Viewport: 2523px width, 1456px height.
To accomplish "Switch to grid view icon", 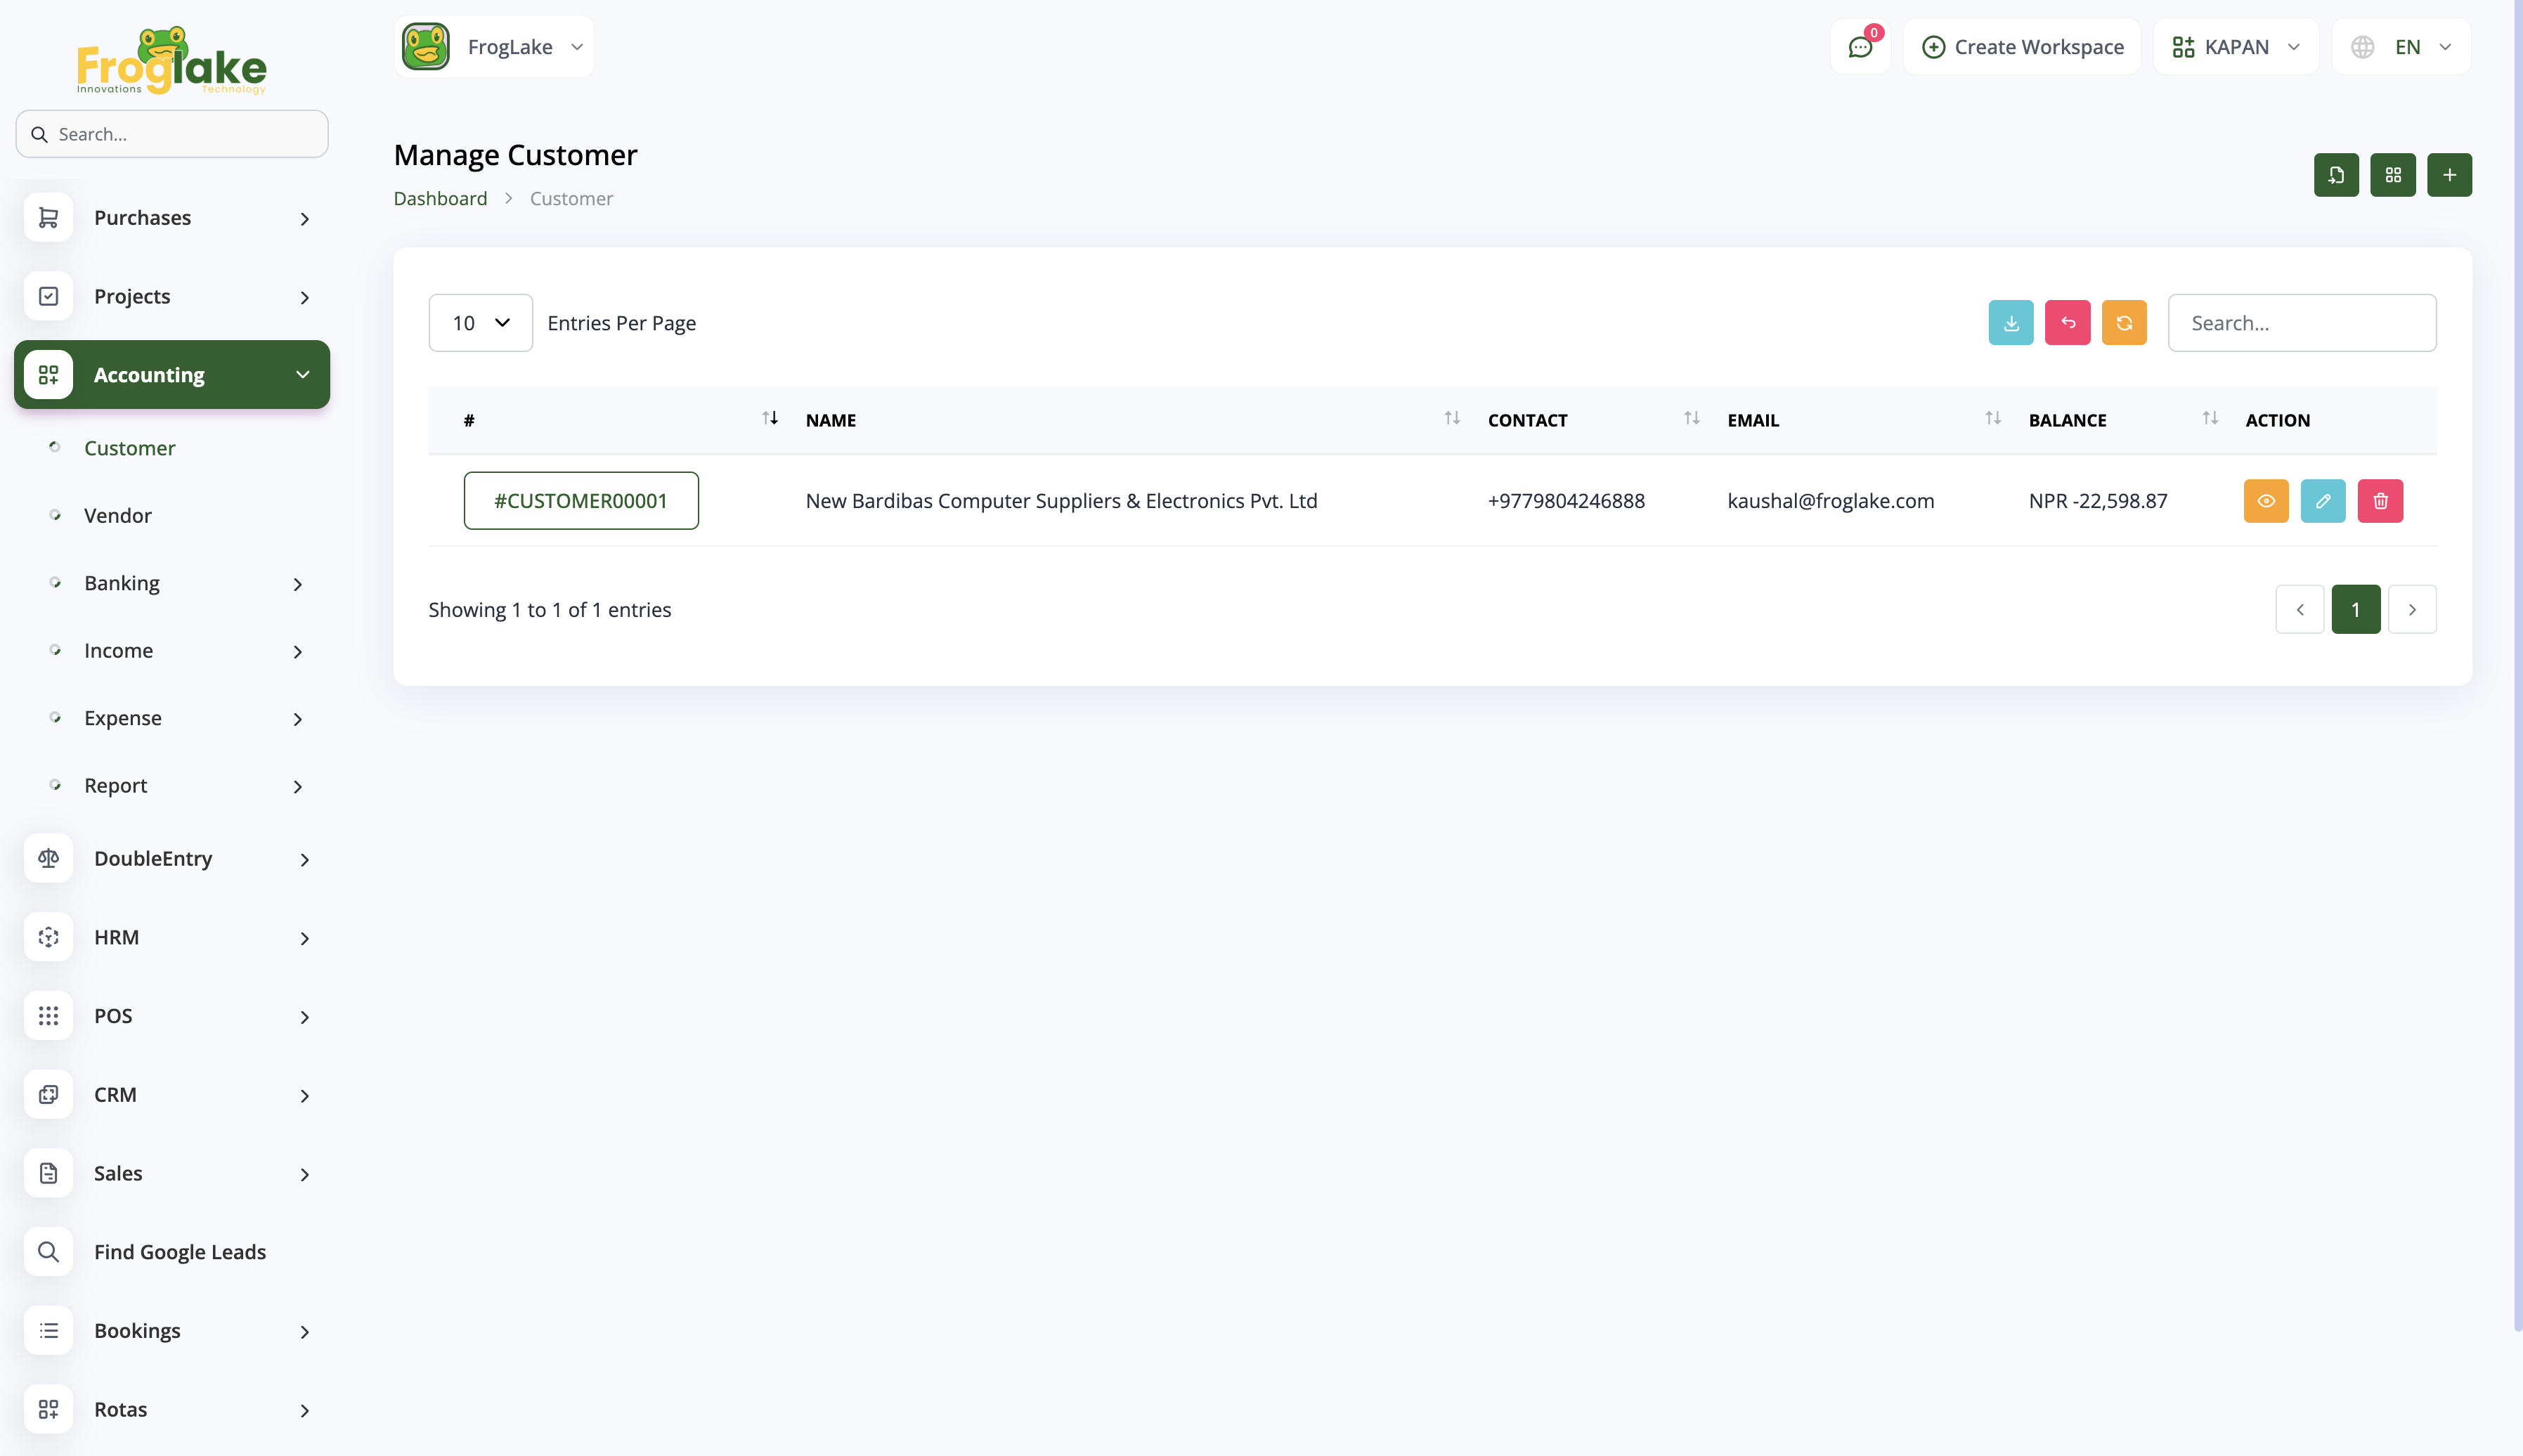I will tap(2392, 175).
